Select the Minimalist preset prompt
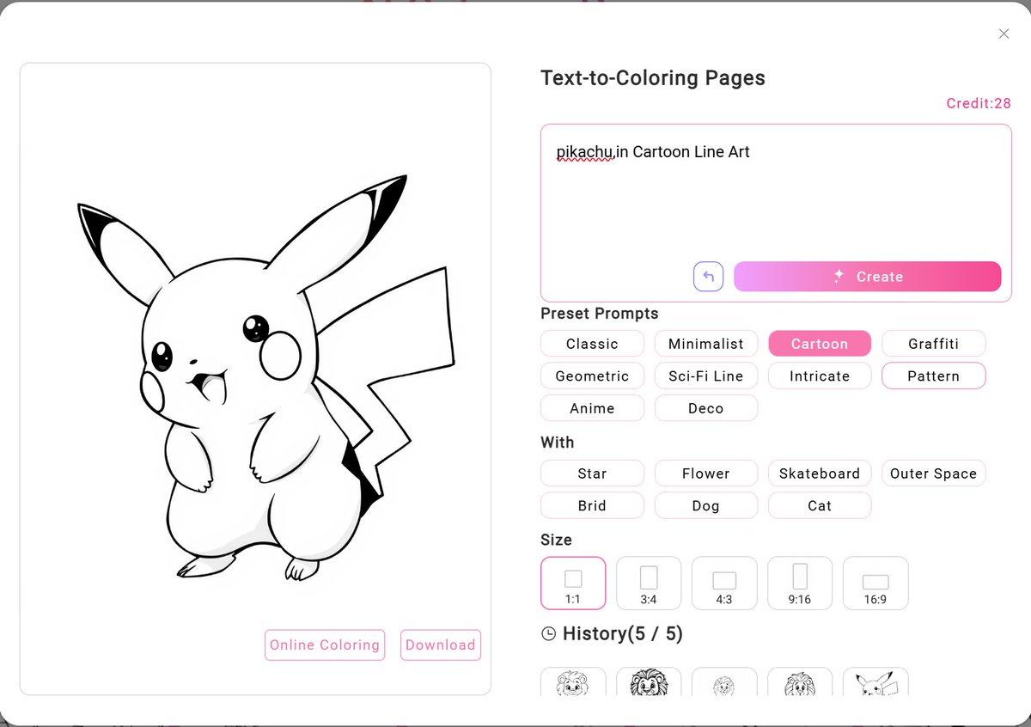Screen dimensions: 1031x727 706,344
